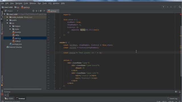Select node_modules folder row
The width and height of the screenshot is (182, 102).
pyautogui.click(x=25, y=17)
